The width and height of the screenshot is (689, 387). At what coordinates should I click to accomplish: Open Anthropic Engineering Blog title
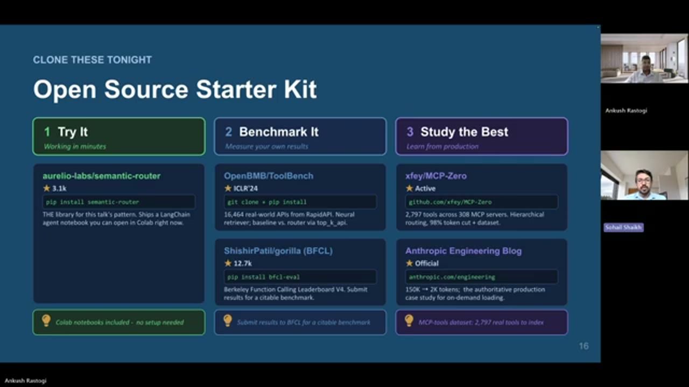(463, 251)
